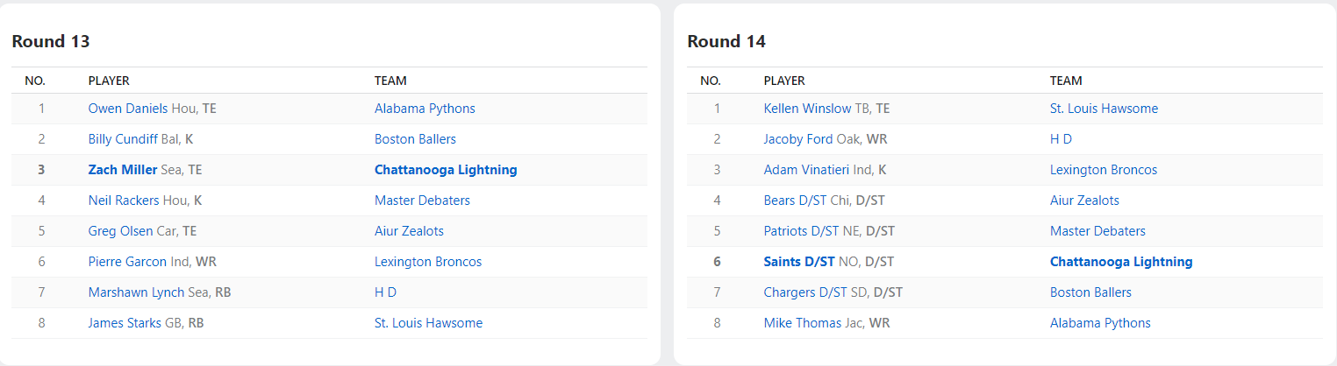Open Boston Ballers team in Round 14

click(x=1090, y=292)
